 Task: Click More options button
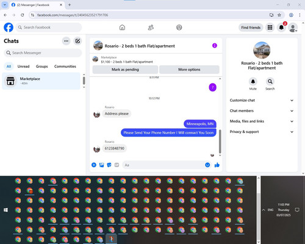click(189, 70)
